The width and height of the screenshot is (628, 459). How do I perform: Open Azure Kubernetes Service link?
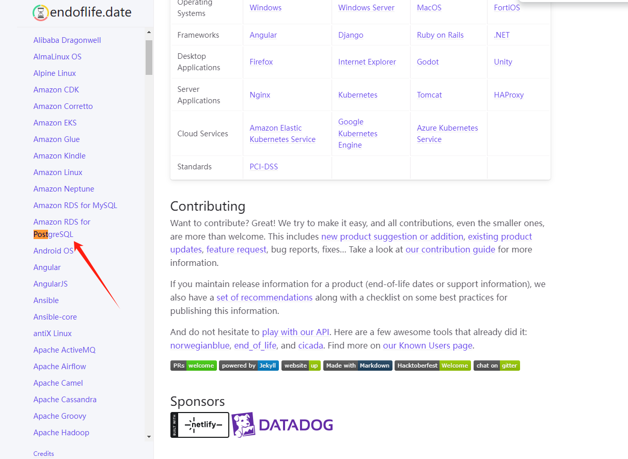[x=447, y=134]
